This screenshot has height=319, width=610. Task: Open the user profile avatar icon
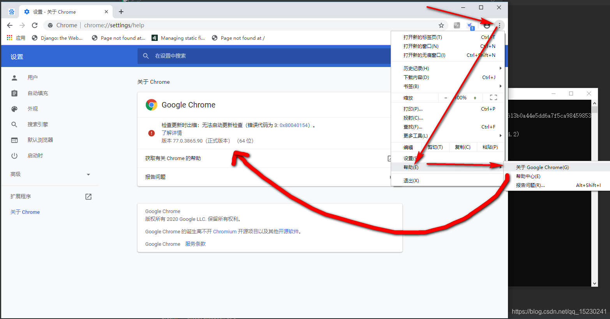point(487,26)
